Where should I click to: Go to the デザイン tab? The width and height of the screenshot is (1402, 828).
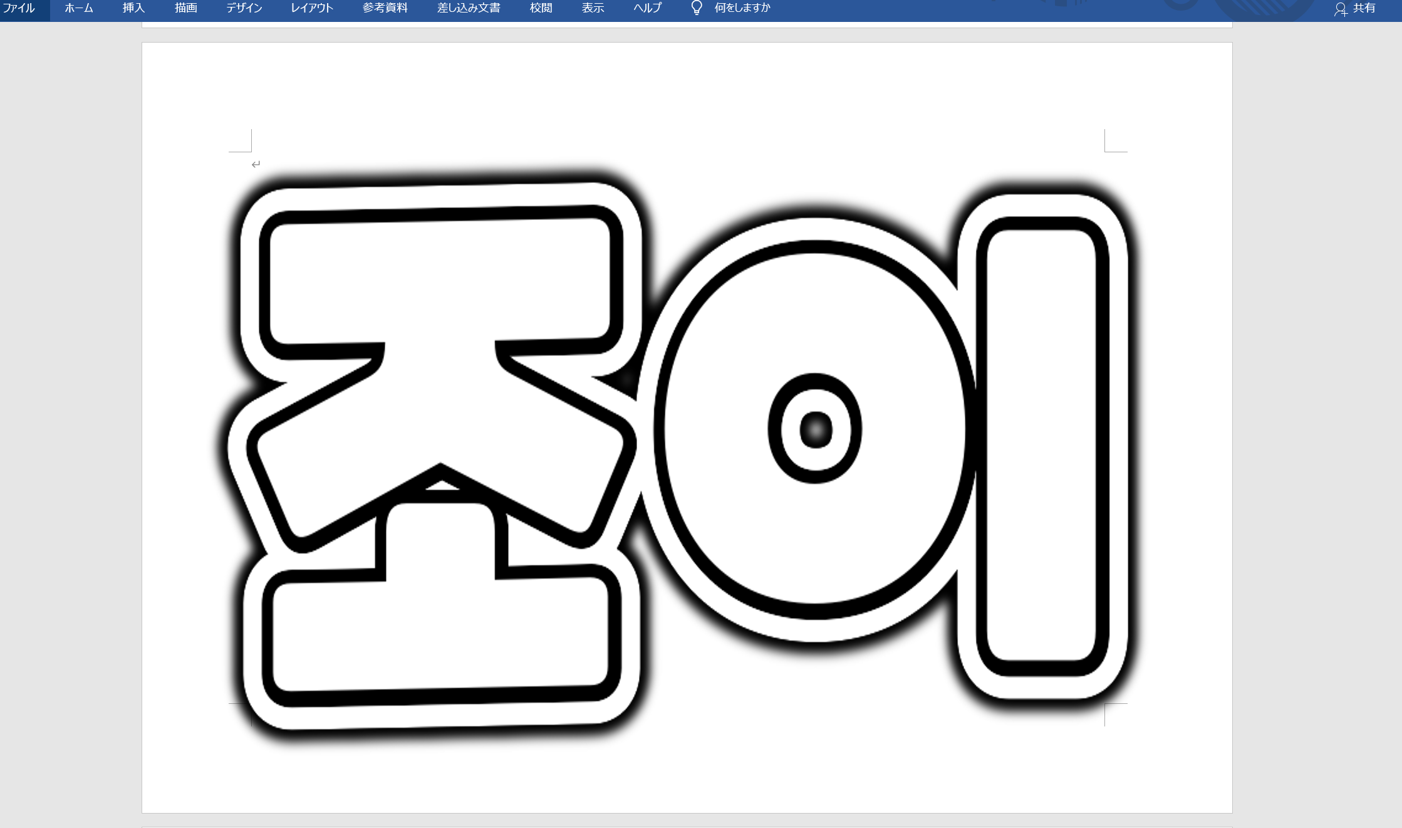tap(244, 8)
